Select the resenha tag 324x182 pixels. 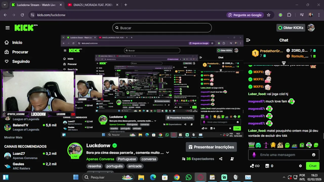point(95,166)
